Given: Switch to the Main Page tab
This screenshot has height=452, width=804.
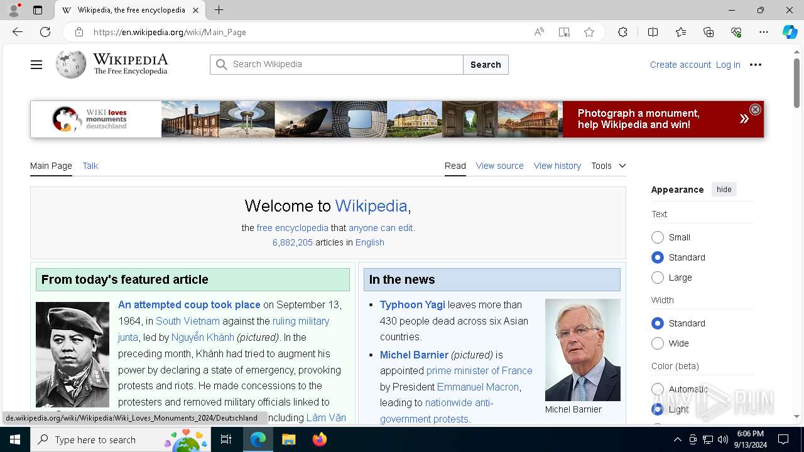Looking at the screenshot, I should click(51, 166).
